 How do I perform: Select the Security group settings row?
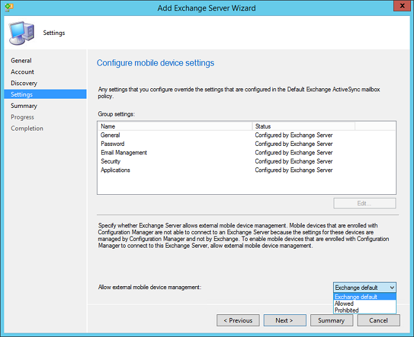pyautogui.click(x=111, y=162)
